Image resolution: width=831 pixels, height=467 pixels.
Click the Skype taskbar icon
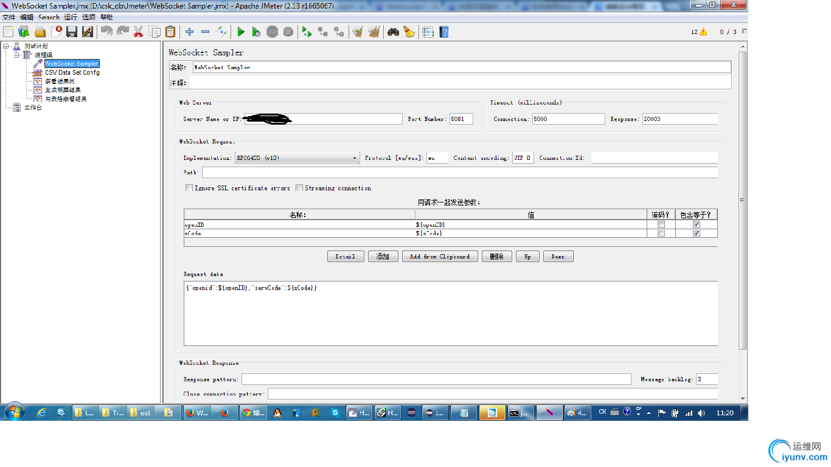pyautogui.click(x=335, y=412)
